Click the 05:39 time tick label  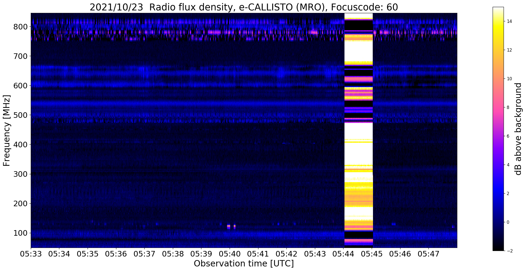point(201,254)
